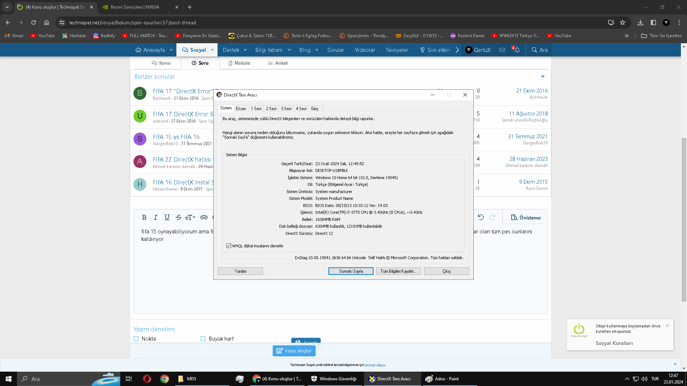Open Windows Güvenliği from the taskbar
The image size is (687, 386).
point(334,379)
